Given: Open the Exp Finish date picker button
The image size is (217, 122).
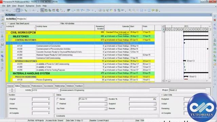Looking at the screenshot, I should 106,108.
